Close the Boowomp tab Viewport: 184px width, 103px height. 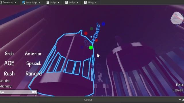tap(15, 2)
